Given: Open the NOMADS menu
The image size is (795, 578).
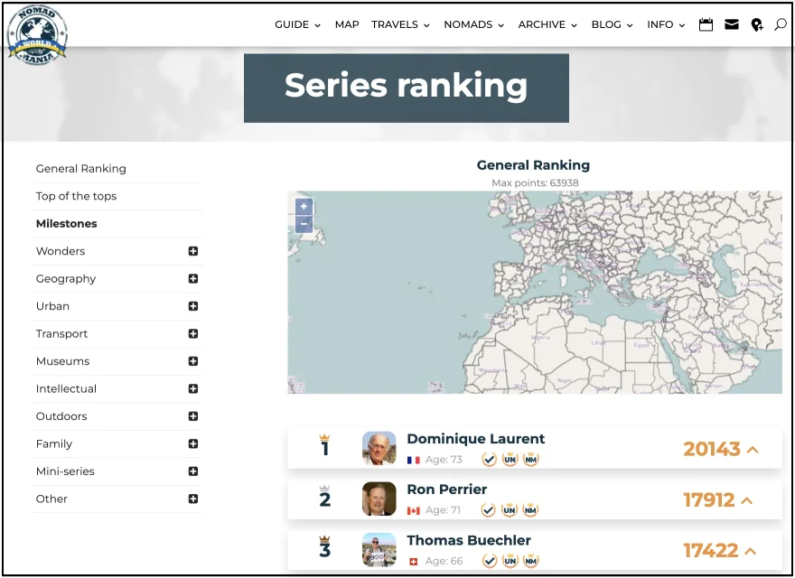Looking at the screenshot, I should 473,25.
